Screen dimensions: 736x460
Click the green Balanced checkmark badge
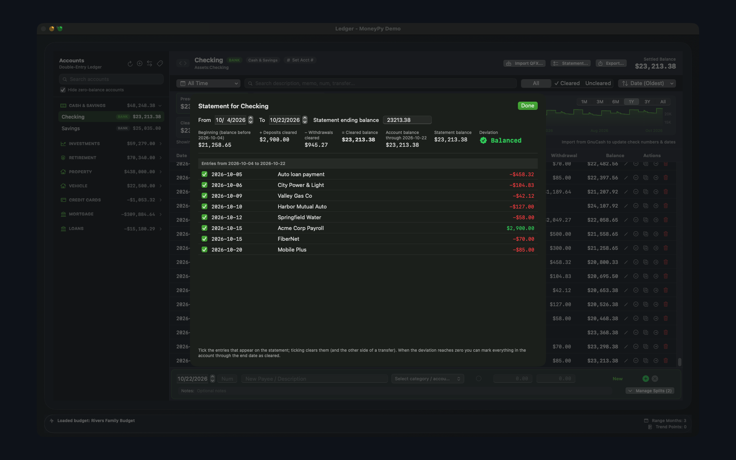pos(483,140)
